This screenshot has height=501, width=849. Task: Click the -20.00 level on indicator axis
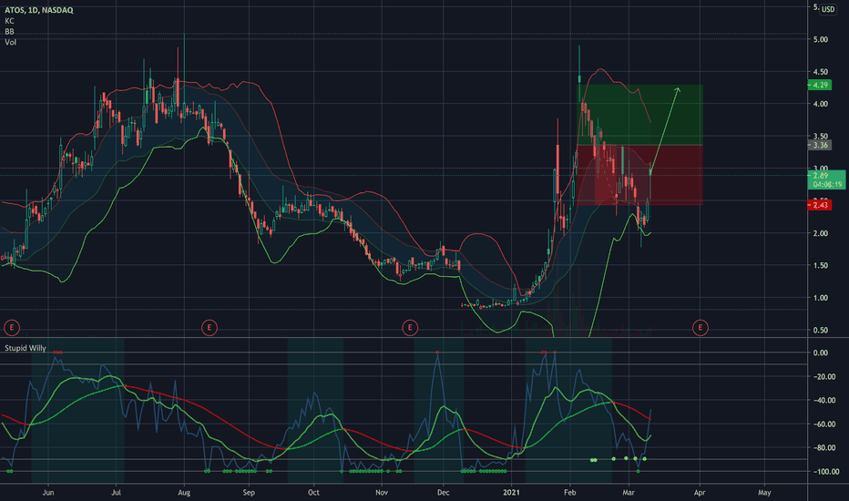(x=824, y=376)
